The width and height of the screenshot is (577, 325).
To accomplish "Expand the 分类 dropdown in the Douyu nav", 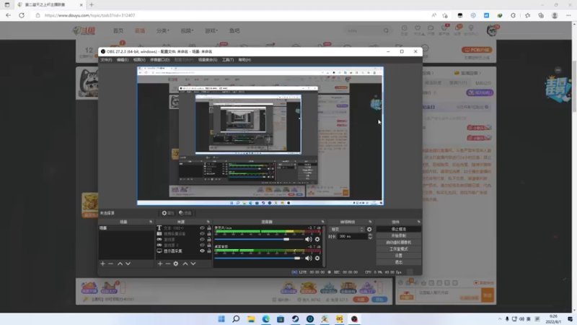I will tap(162, 30).
